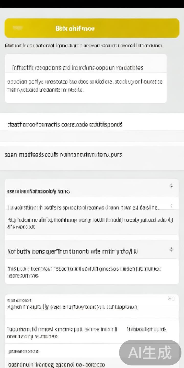Screen dimensions: 184x368
Task: Select the 'Ridj lodenme' paragraph text
Action: click(89, 223)
